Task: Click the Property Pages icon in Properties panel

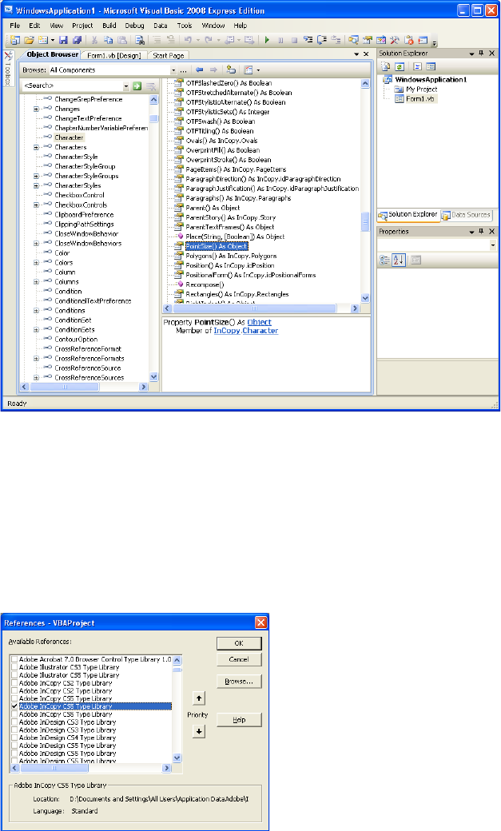Action: coord(416,260)
